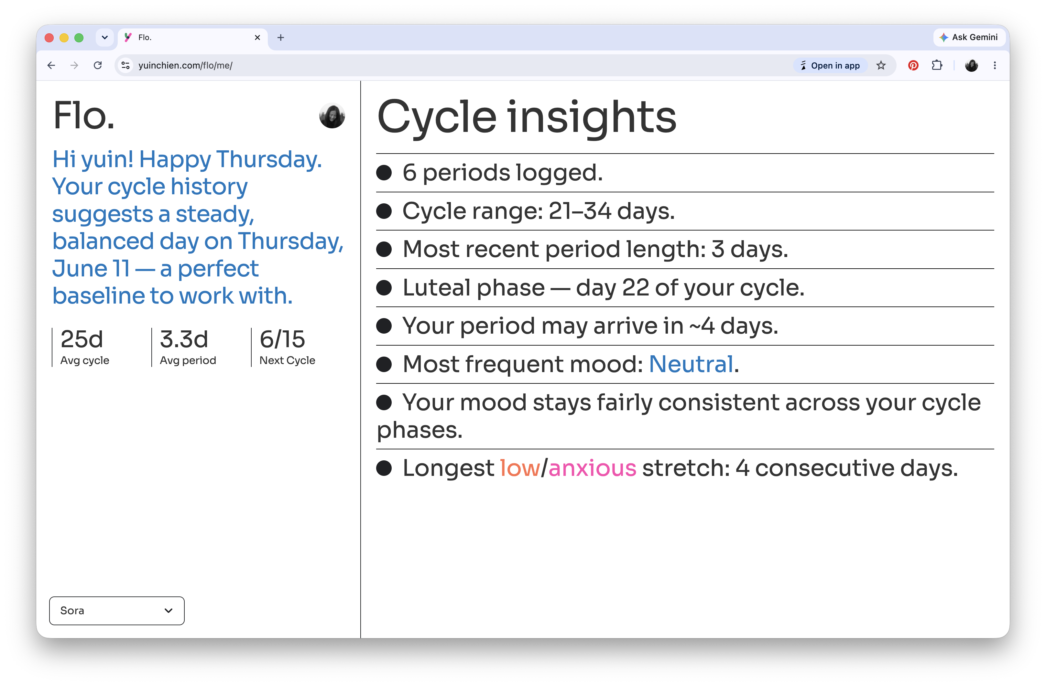1046x686 pixels.
Task: Bookmark this page with the star icon
Action: pos(881,65)
